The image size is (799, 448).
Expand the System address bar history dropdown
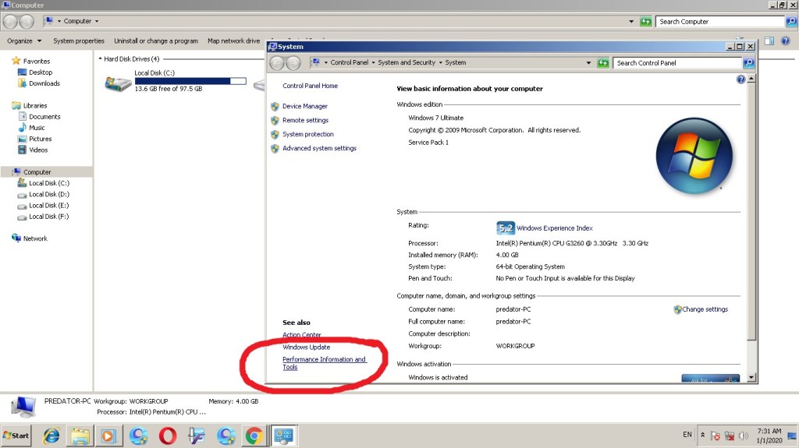(588, 63)
